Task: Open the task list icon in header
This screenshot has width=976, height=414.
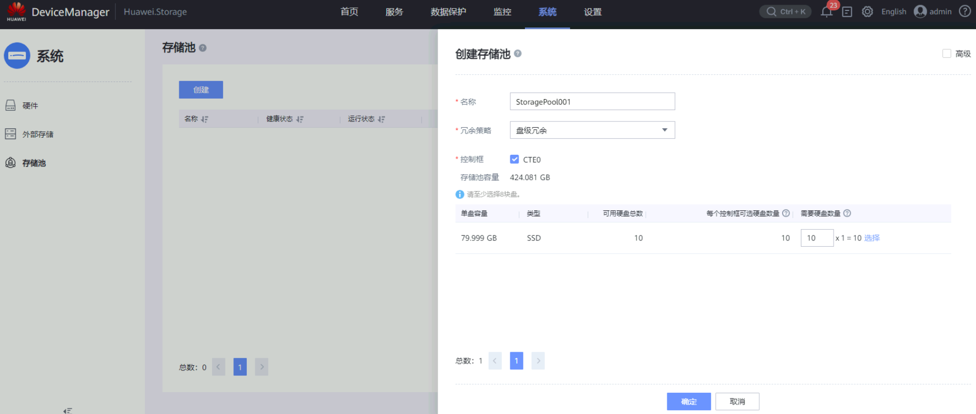Action: 847,12
